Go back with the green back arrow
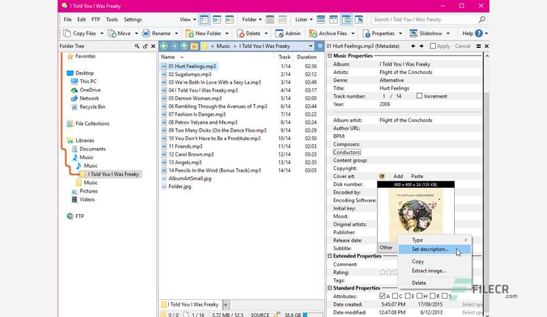This screenshot has height=317, width=547. pos(164,46)
